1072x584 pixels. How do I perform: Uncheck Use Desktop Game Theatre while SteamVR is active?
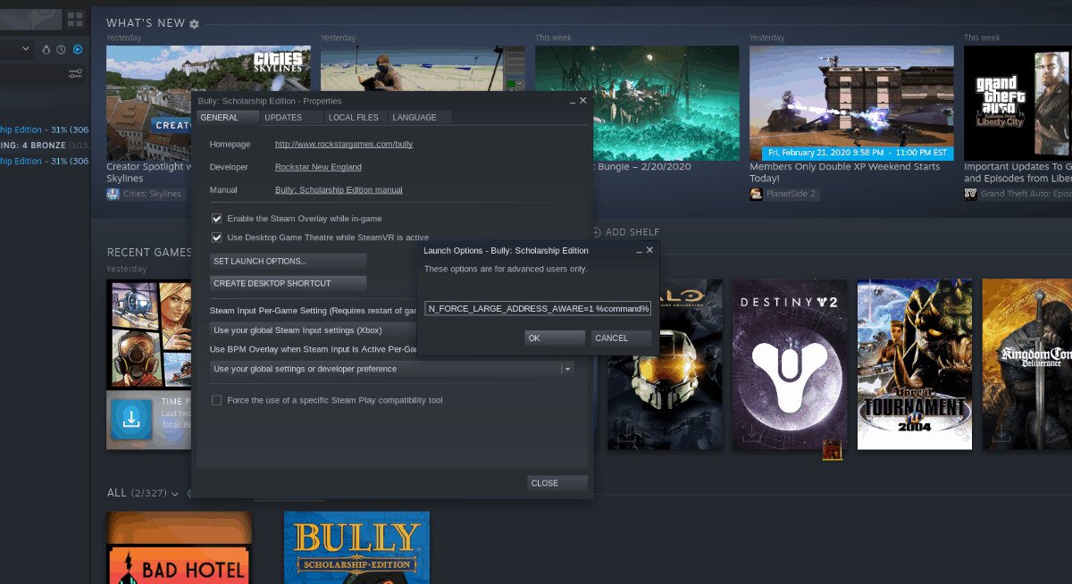coord(216,237)
